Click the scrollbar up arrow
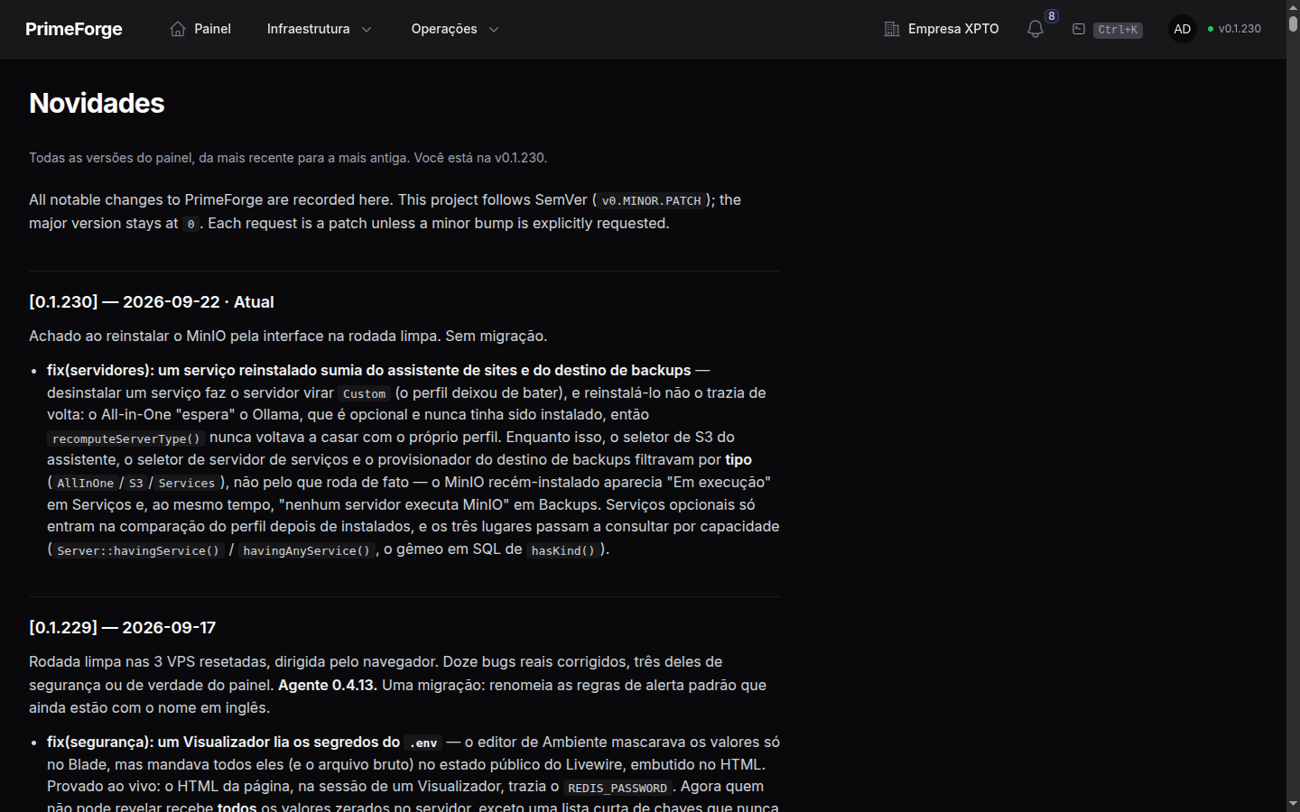 (1293, 6)
